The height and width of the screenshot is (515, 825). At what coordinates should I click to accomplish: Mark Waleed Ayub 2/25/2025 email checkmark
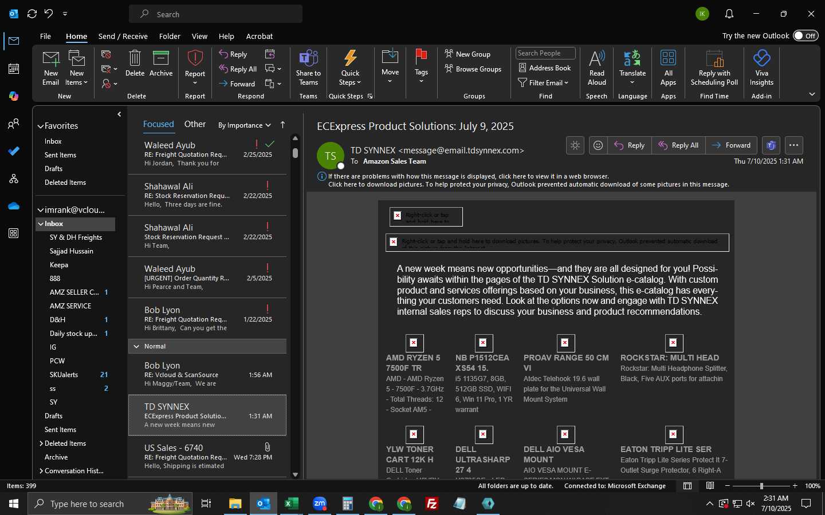point(270,144)
